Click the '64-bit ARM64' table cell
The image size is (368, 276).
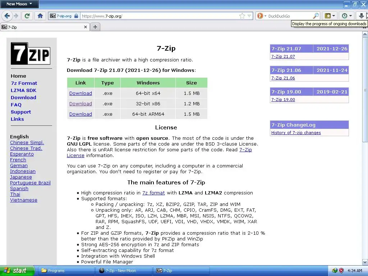pos(148,114)
